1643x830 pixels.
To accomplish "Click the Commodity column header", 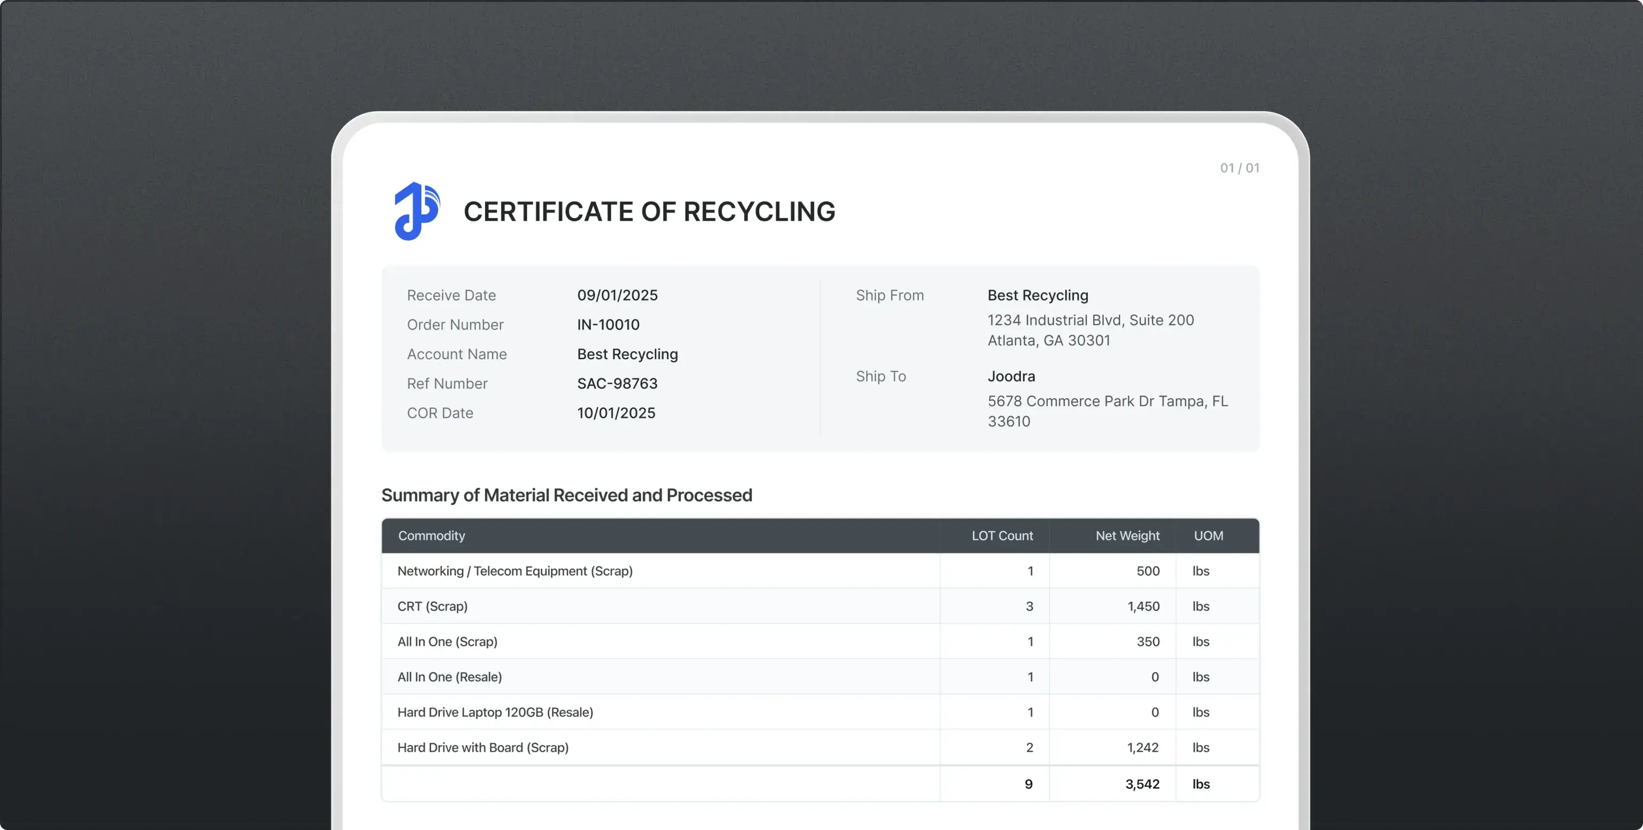I will (x=431, y=536).
